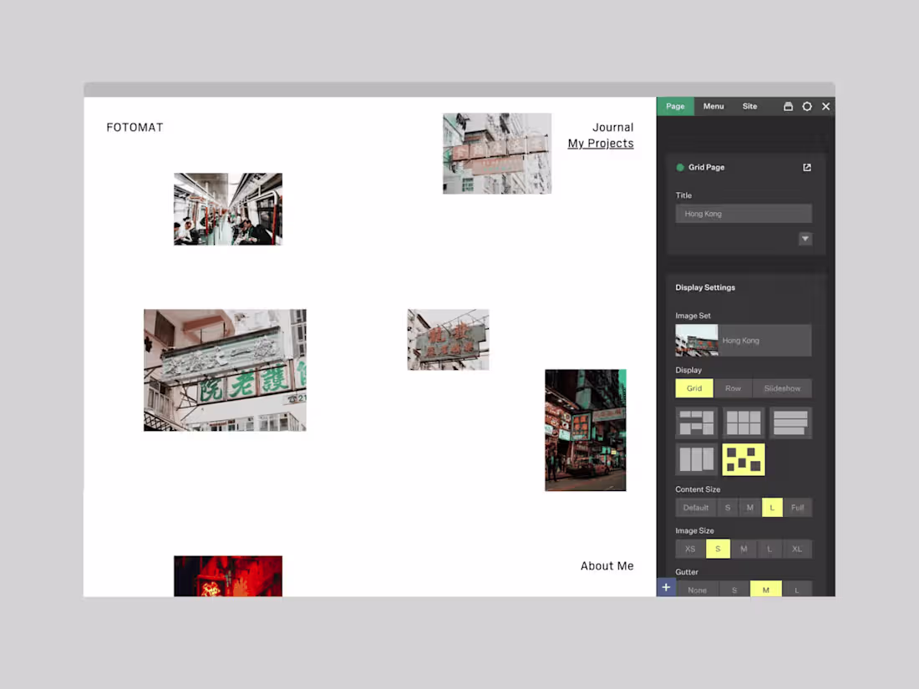
Task: Click the Title input showing Hong Kong
Action: (743, 213)
